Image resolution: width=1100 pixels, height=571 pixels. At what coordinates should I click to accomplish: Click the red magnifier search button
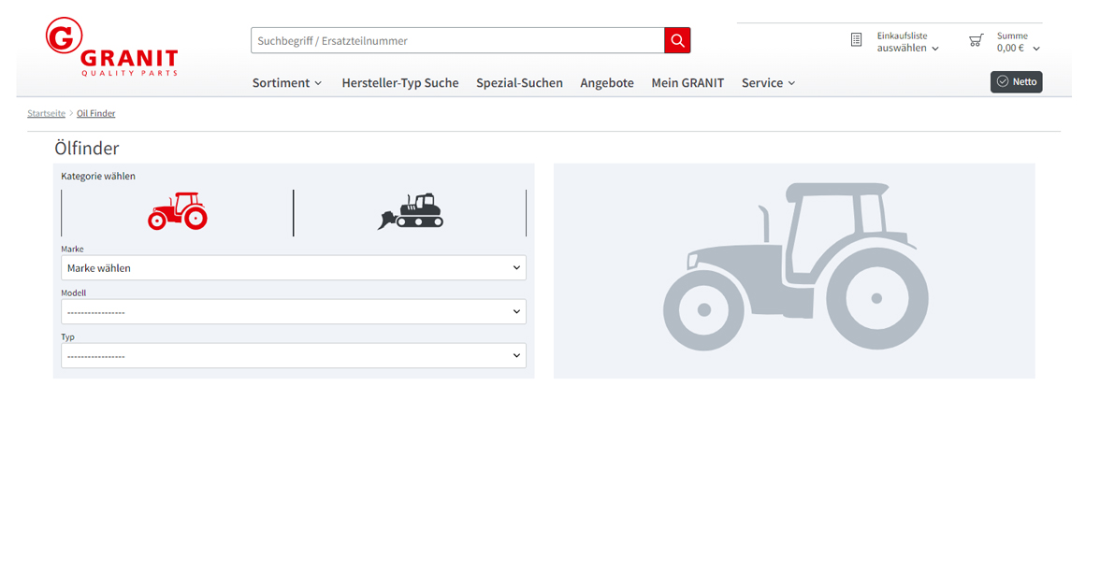pyautogui.click(x=677, y=40)
